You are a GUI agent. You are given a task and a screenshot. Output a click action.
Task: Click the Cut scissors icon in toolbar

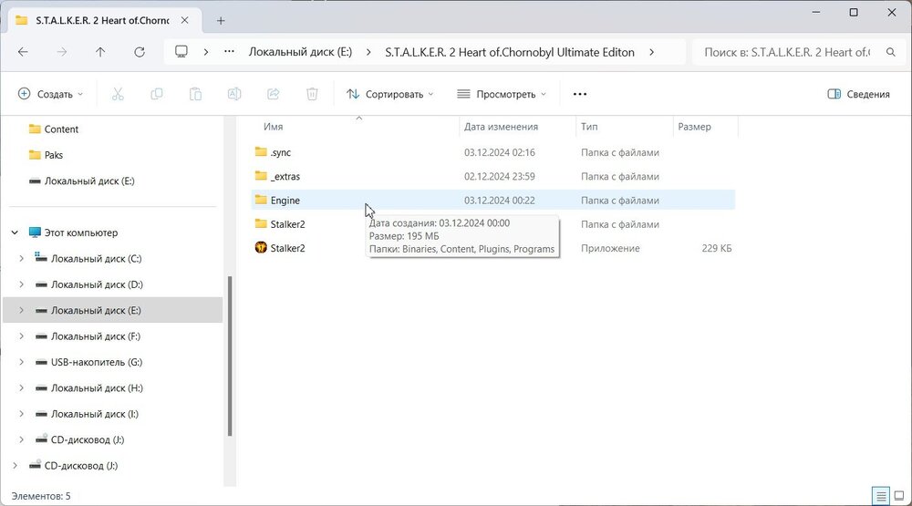click(x=118, y=94)
